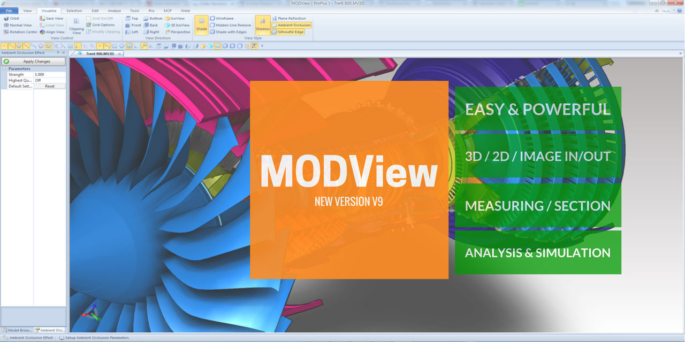Switch to the View ribbon tab
This screenshot has height=342, width=685.
[x=27, y=10]
